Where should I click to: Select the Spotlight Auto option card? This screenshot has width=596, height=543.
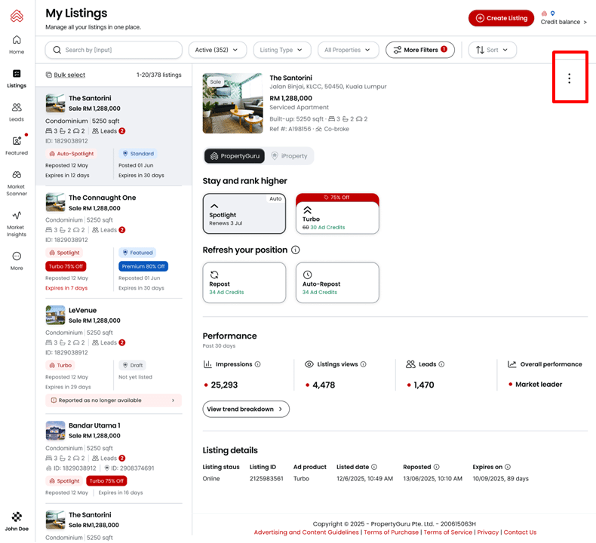[244, 214]
